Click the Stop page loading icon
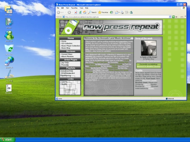Image resolution: width=190 pixels, height=142 pixels. [x=76, y=12]
